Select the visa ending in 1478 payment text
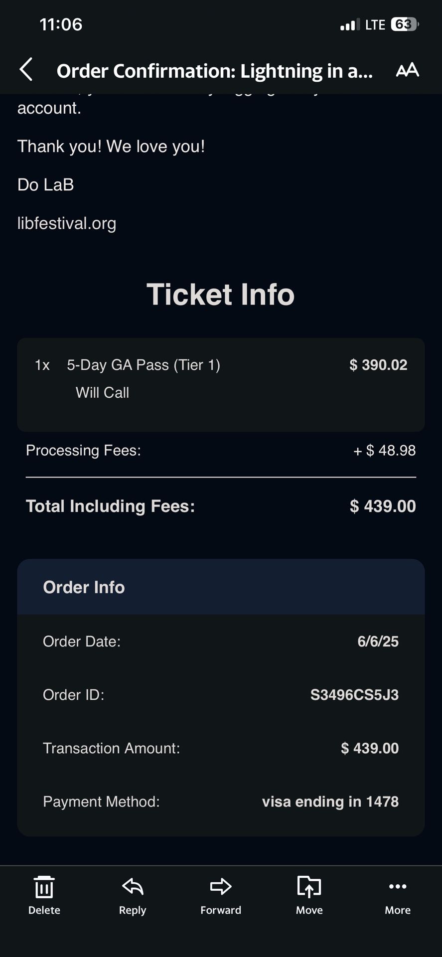This screenshot has width=442, height=957. click(330, 801)
